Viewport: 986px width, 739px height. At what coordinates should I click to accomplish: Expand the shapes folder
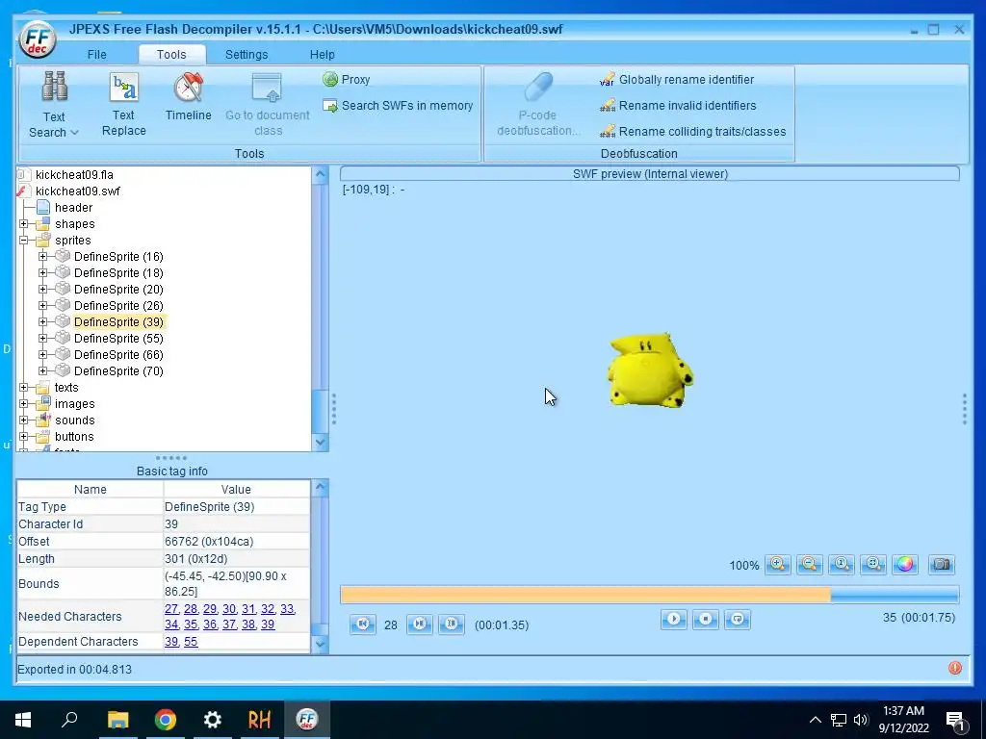[24, 223]
